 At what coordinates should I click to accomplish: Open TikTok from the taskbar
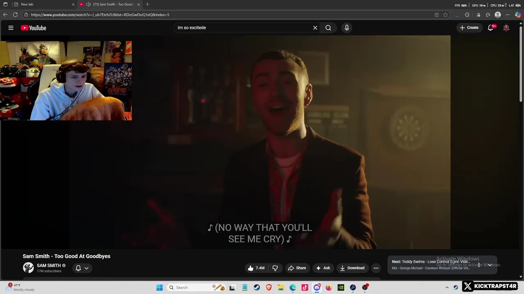[x=305, y=287]
